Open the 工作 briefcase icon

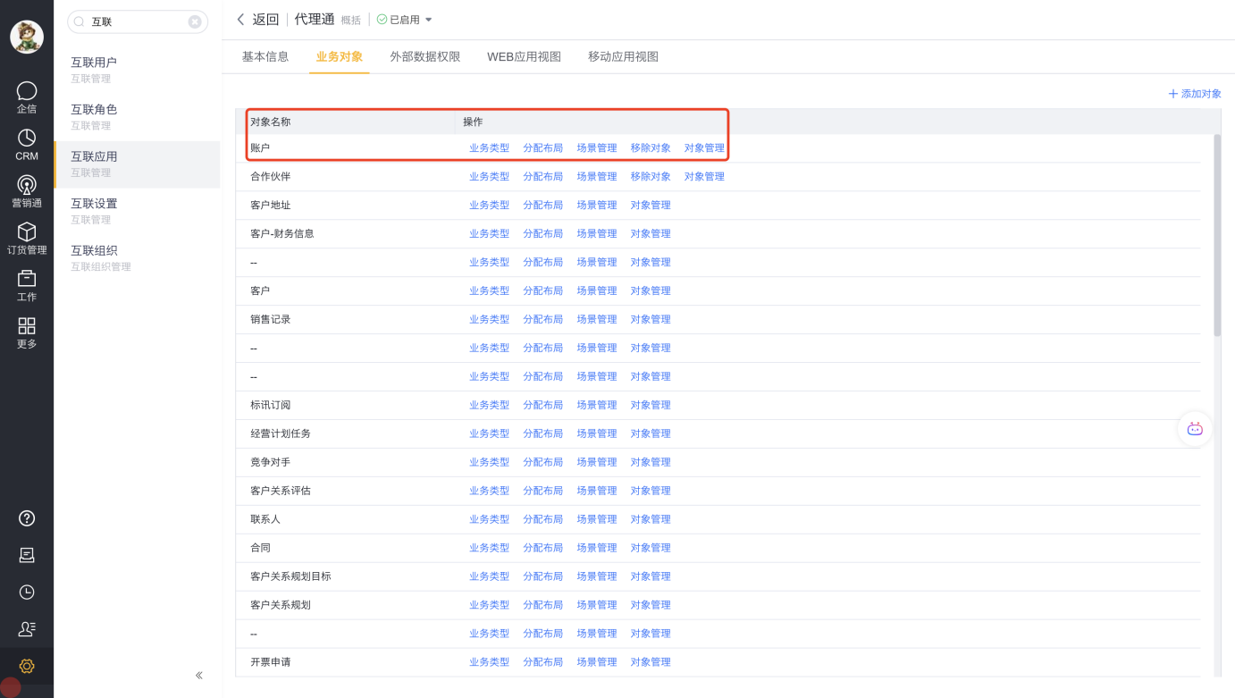click(27, 279)
